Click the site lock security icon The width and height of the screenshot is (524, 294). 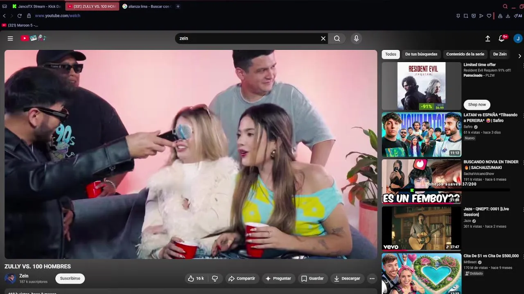click(29, 16)
